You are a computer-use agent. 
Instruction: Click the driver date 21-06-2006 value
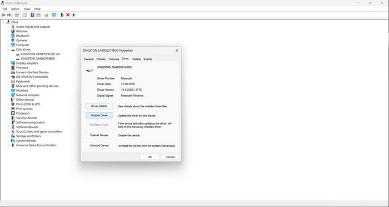[x=128, y=84]
